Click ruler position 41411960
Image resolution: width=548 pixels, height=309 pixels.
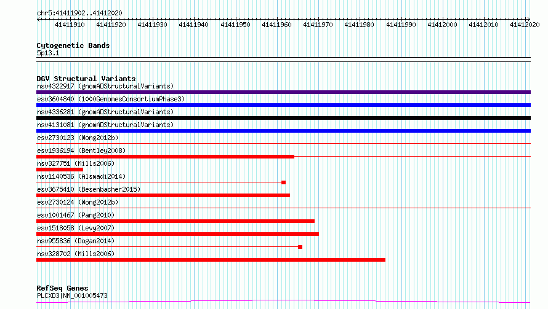tap(276, 25)
